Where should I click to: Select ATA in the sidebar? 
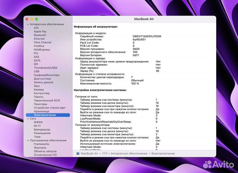point(36,28)
